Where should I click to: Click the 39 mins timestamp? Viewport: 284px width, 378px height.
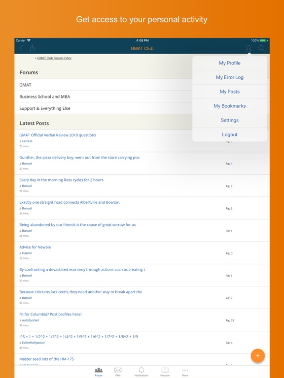tap(24, 325)
